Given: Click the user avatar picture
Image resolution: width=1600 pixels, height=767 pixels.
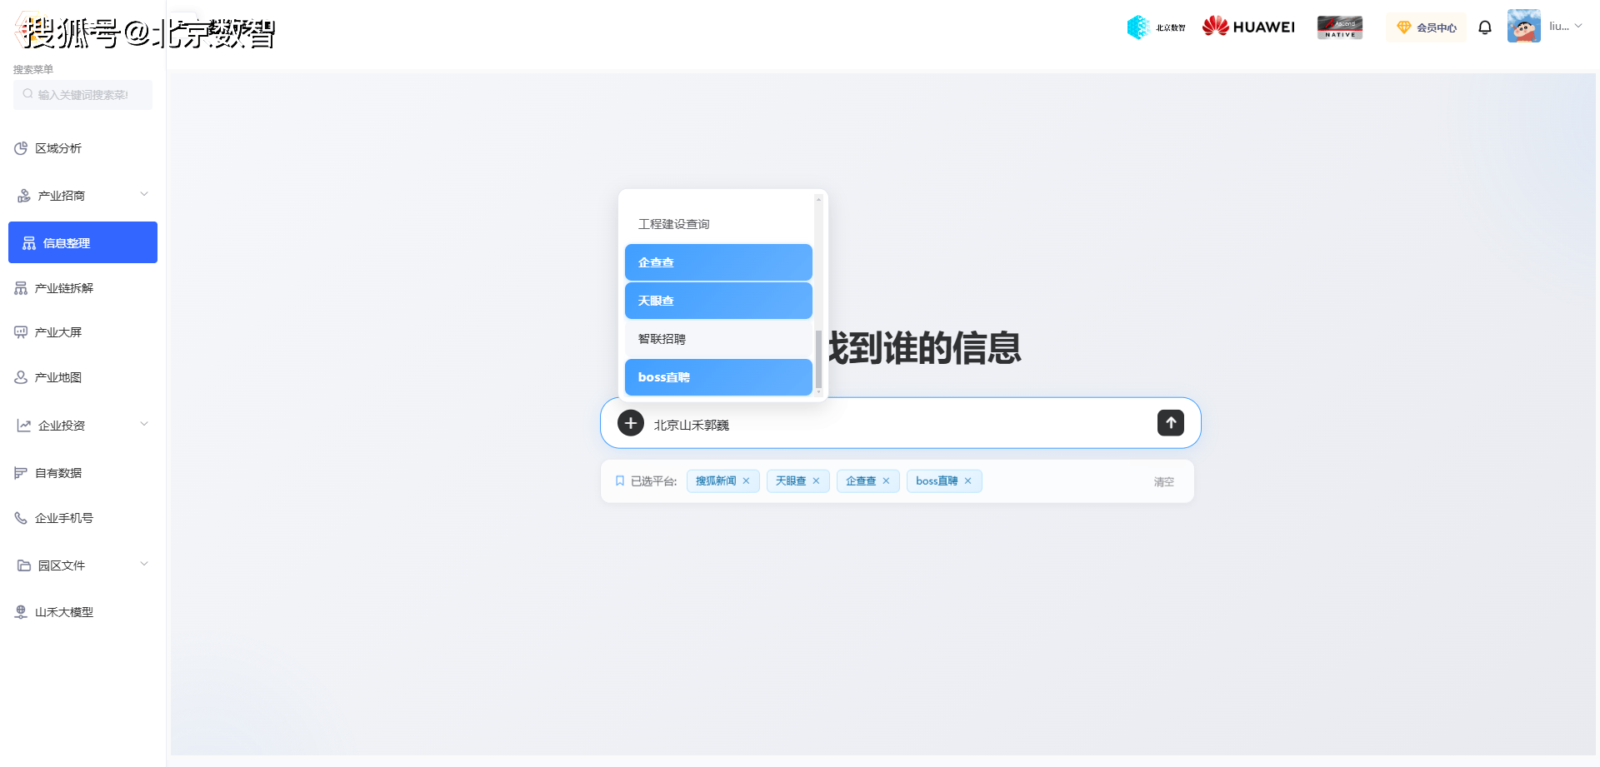Looking at the screenshot, I should click(1523, 27).
